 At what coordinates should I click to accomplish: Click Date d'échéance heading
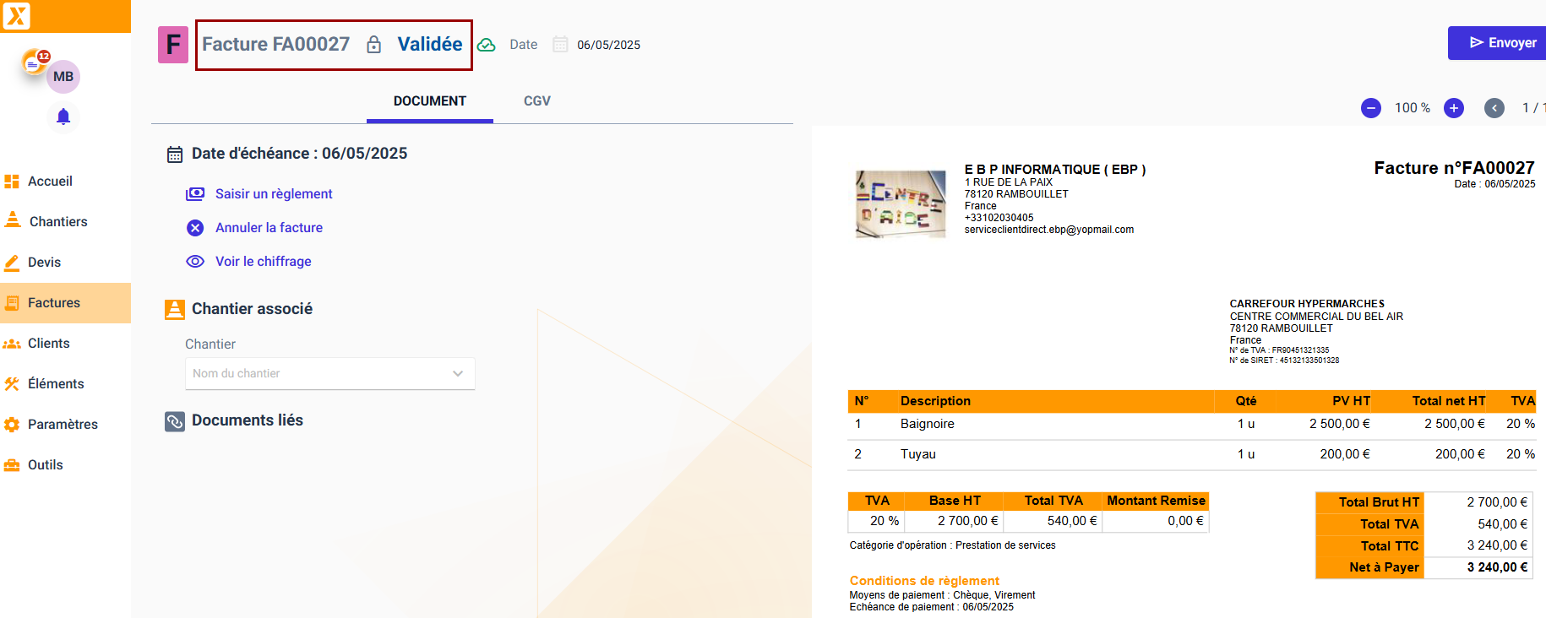(299, 154)
